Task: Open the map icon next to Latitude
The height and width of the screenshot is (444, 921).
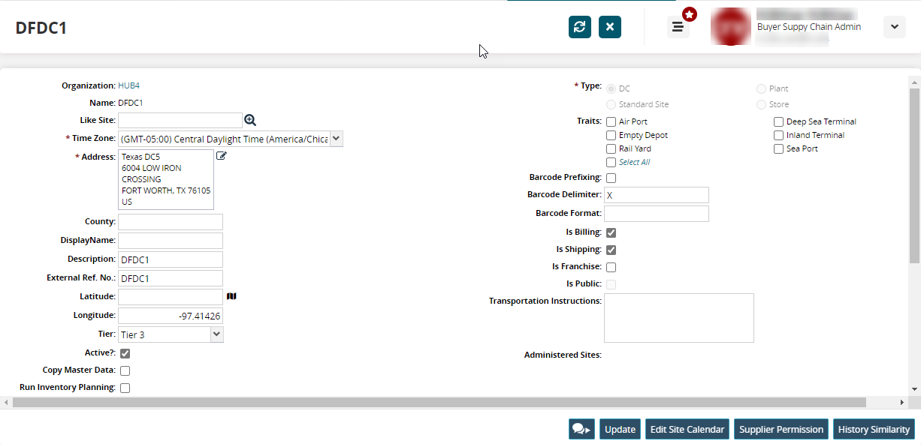Action: (x=231, y=296)
